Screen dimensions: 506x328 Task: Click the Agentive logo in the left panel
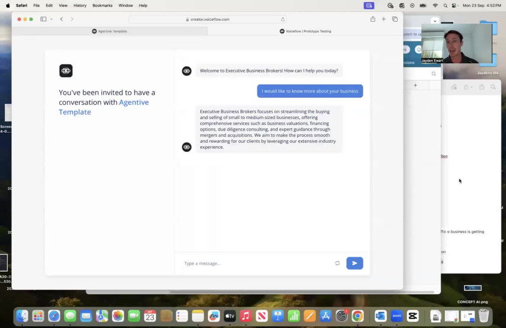point(66,71)
